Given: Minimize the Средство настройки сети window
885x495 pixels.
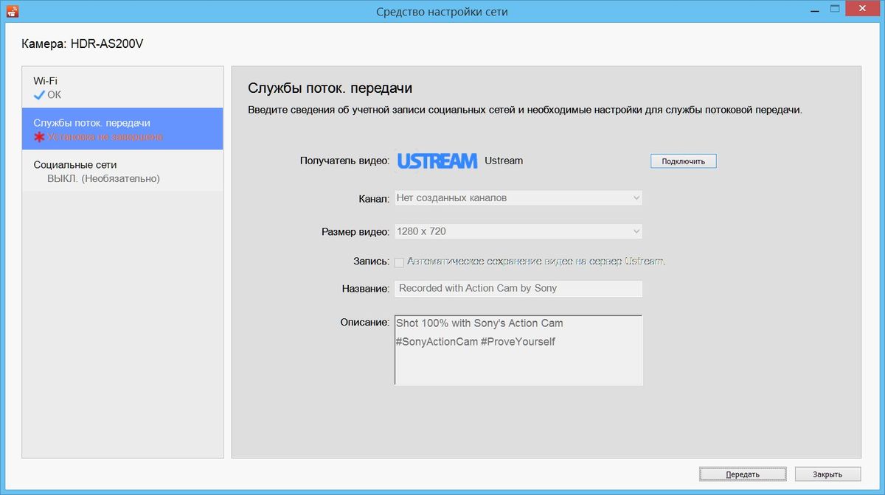Looking at the screenshot, I should click(x=814, y=8).
